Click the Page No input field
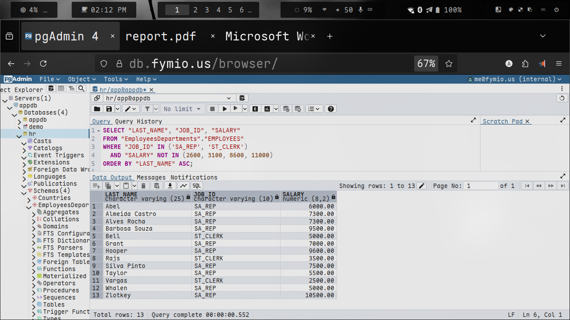 pyautogui.click(x=480, y=186)
